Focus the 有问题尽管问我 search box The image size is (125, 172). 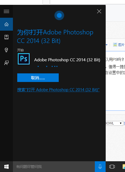[54, 167]
